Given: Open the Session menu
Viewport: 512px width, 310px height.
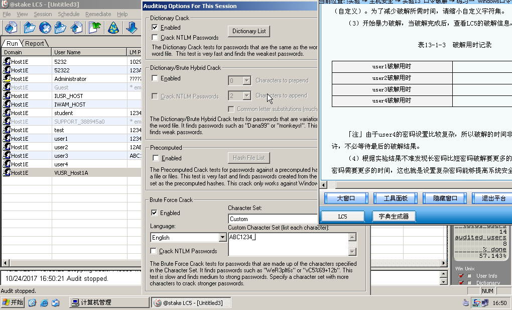Looking at the screenshot, I should (x=43, y=14).
